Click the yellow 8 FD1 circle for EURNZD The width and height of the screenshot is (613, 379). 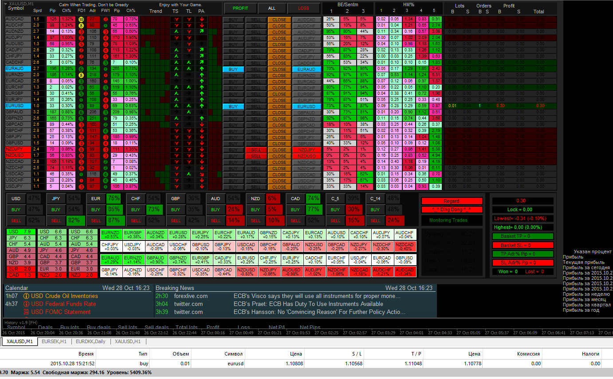(x=81, y=75)
